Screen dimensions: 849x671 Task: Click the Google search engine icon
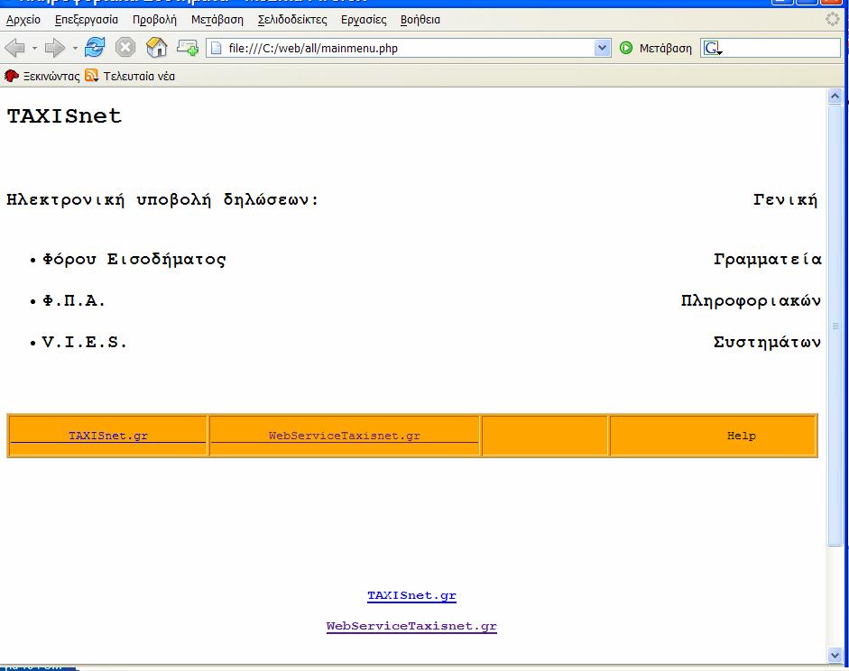click(x=712, y=48)
